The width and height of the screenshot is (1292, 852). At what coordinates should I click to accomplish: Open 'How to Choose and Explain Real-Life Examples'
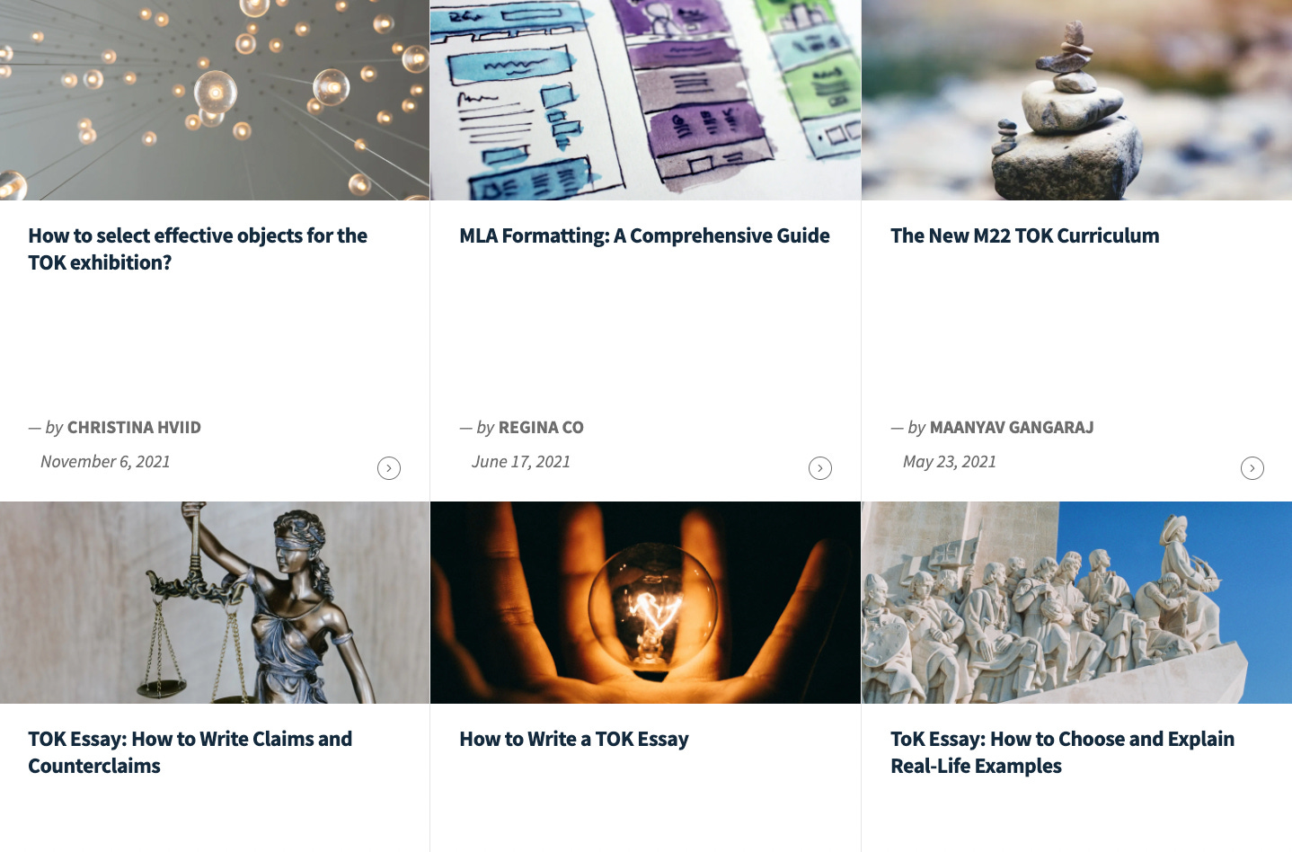(x=1062, y=752)
